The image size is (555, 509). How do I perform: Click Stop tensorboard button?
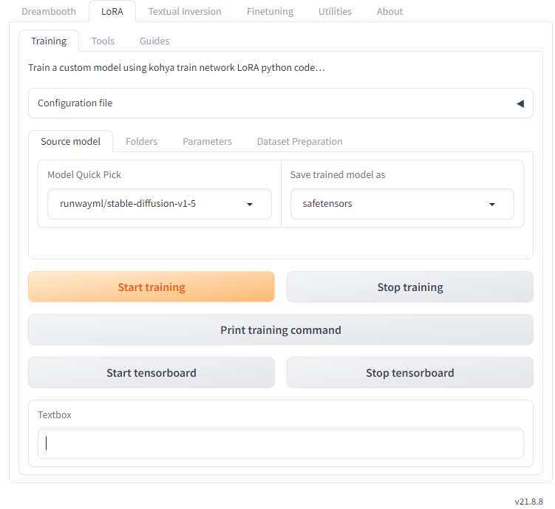[410, 372]
